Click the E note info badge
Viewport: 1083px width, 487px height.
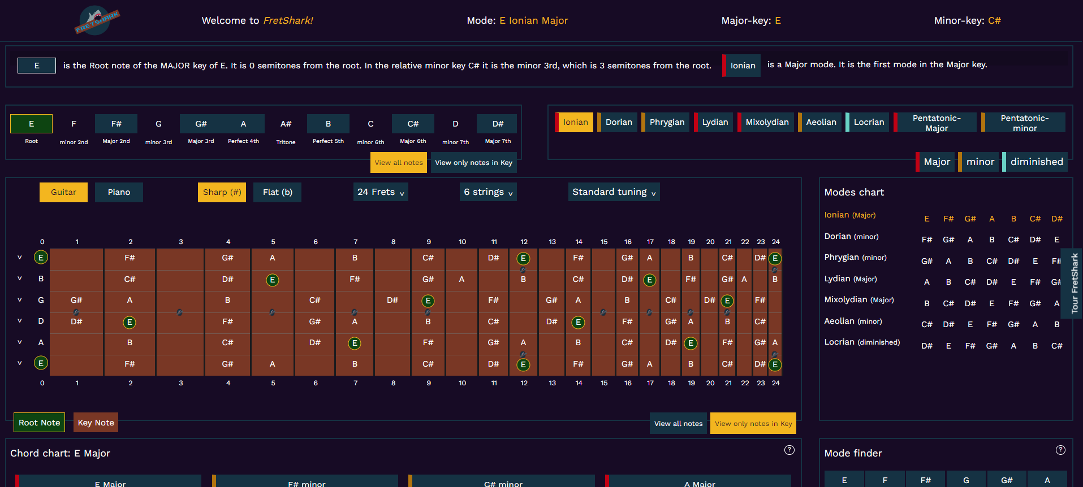tap(37, 66)
